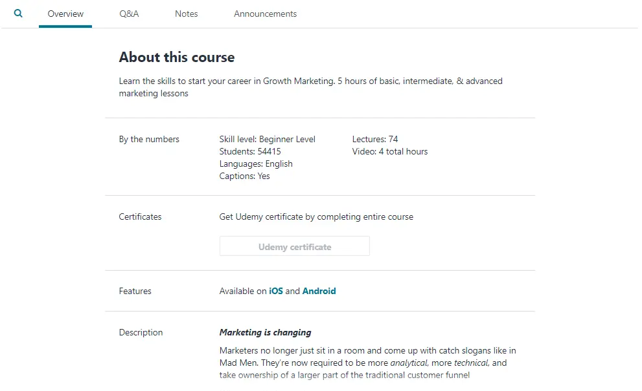Click the Skill level: Beginner Level text
This screenshot has height=391, width=642.
pos(267,139)
